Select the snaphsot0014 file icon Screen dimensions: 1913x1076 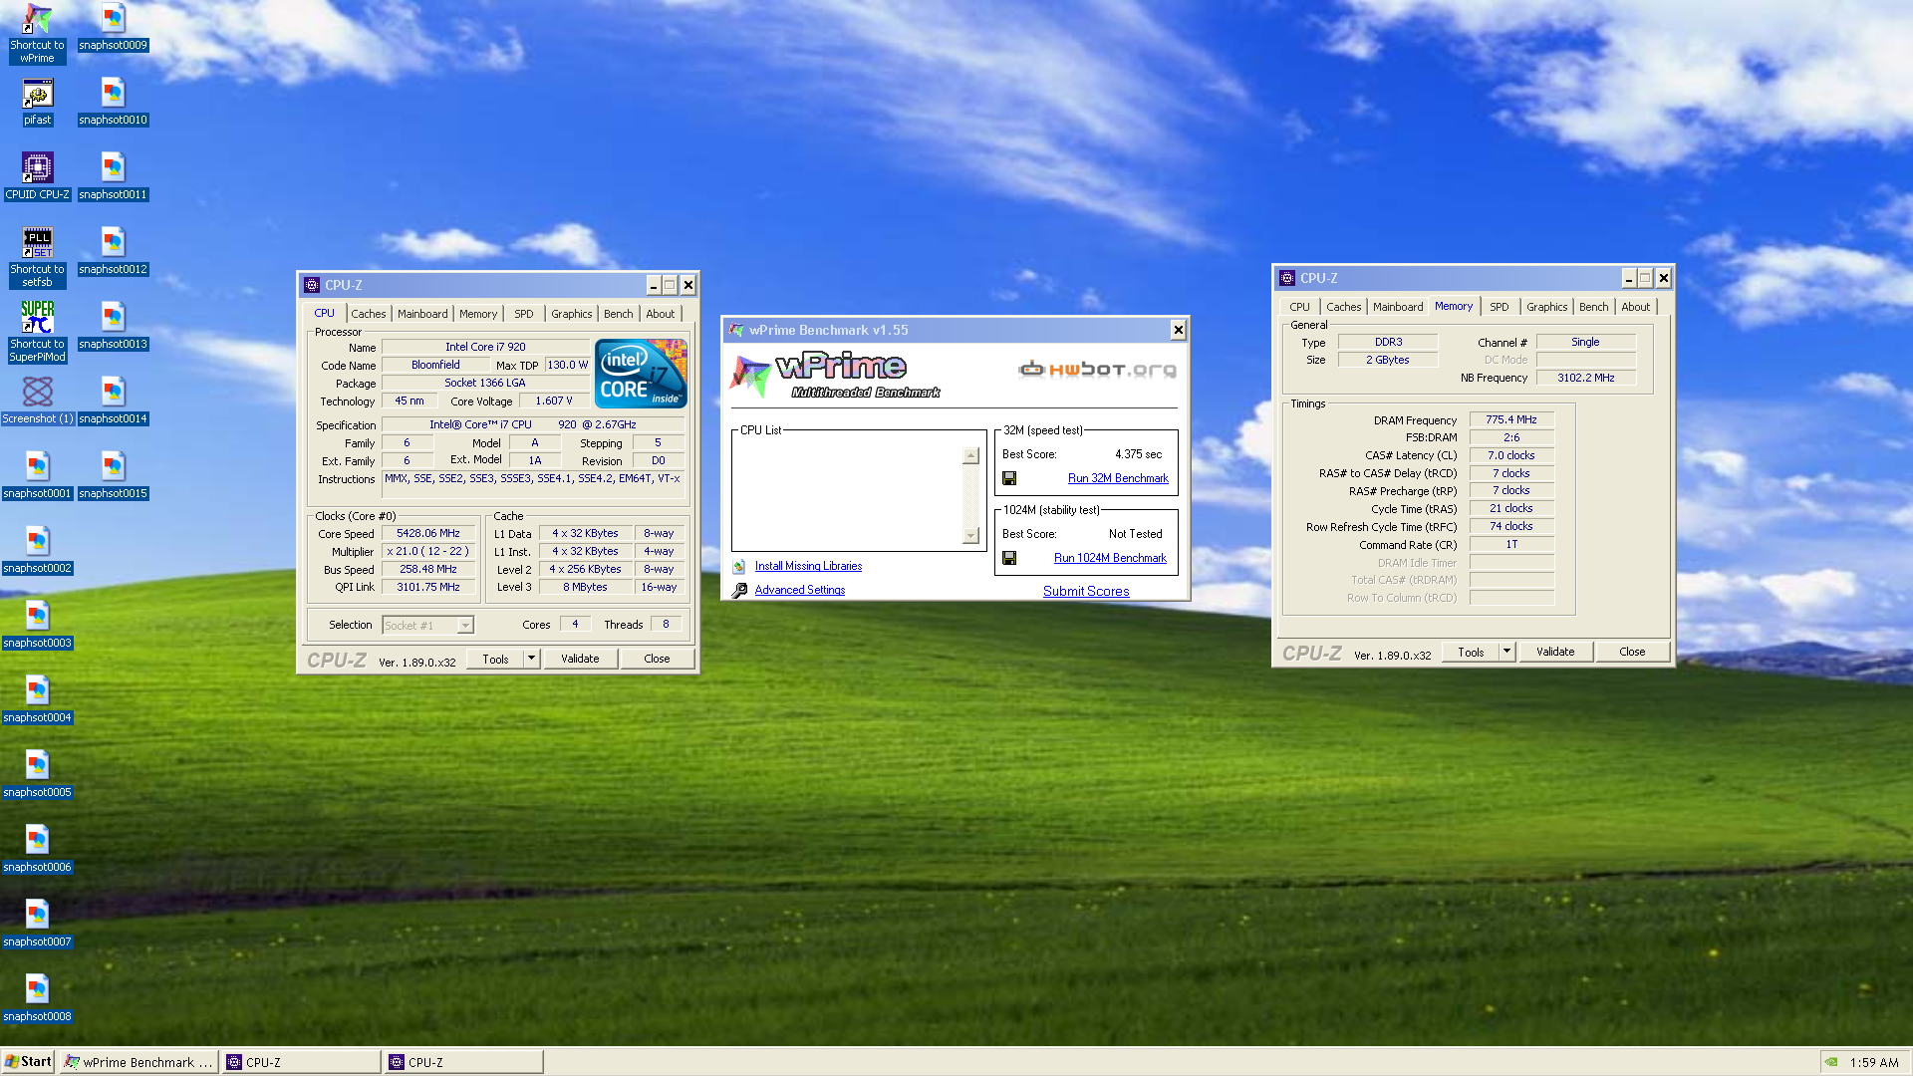113,401
